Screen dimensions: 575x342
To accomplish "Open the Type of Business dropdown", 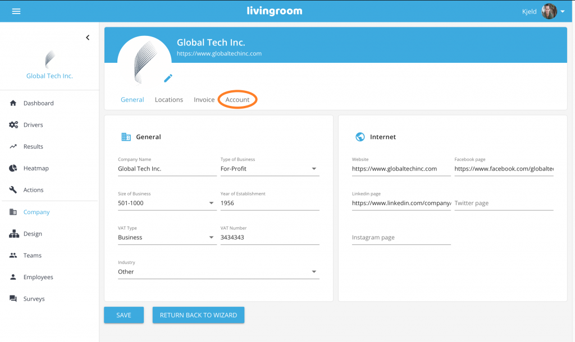I will pyautogui.click(x=270, y=169).
